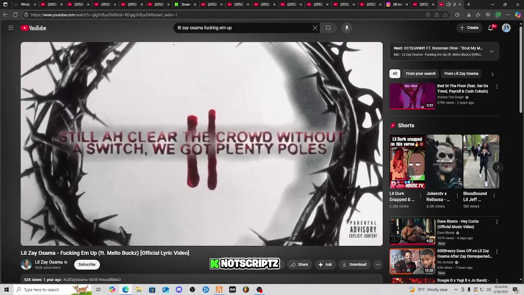Mute the playing tab's speaker icon
The height and width of the screenshot is (295, 524).
point(448,5)
